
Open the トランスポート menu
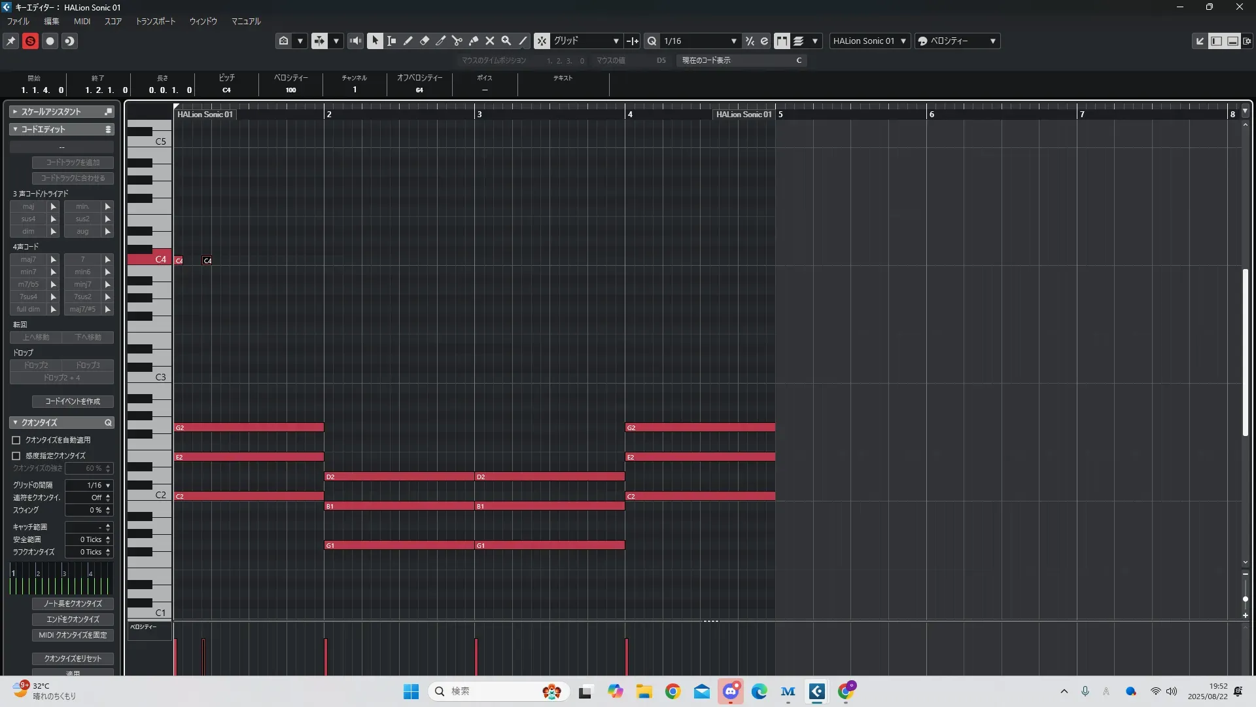click(155, 21)
